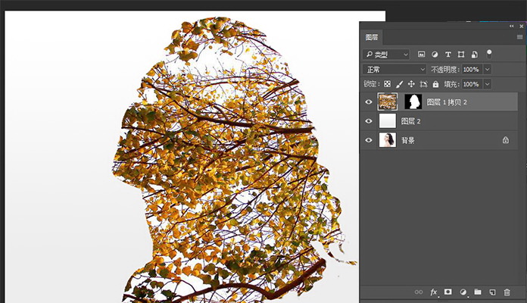Toggle visibility of 图层 2 layer
Screen dimensions: 527x303
coord(369,121)
